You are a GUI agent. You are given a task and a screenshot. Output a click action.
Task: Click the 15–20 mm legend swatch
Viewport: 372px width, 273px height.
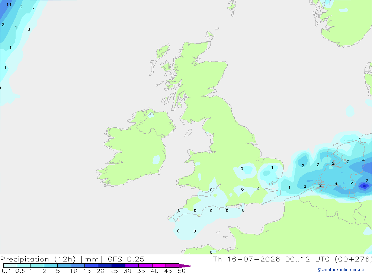(91, 266)
